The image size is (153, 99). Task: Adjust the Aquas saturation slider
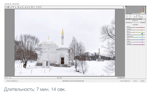pos(136,37)
